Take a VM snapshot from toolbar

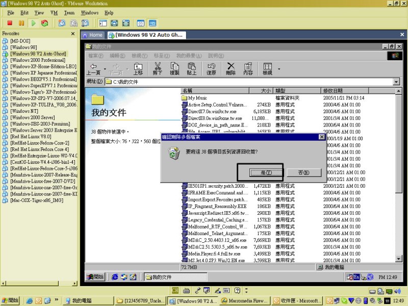pos(62,23)
